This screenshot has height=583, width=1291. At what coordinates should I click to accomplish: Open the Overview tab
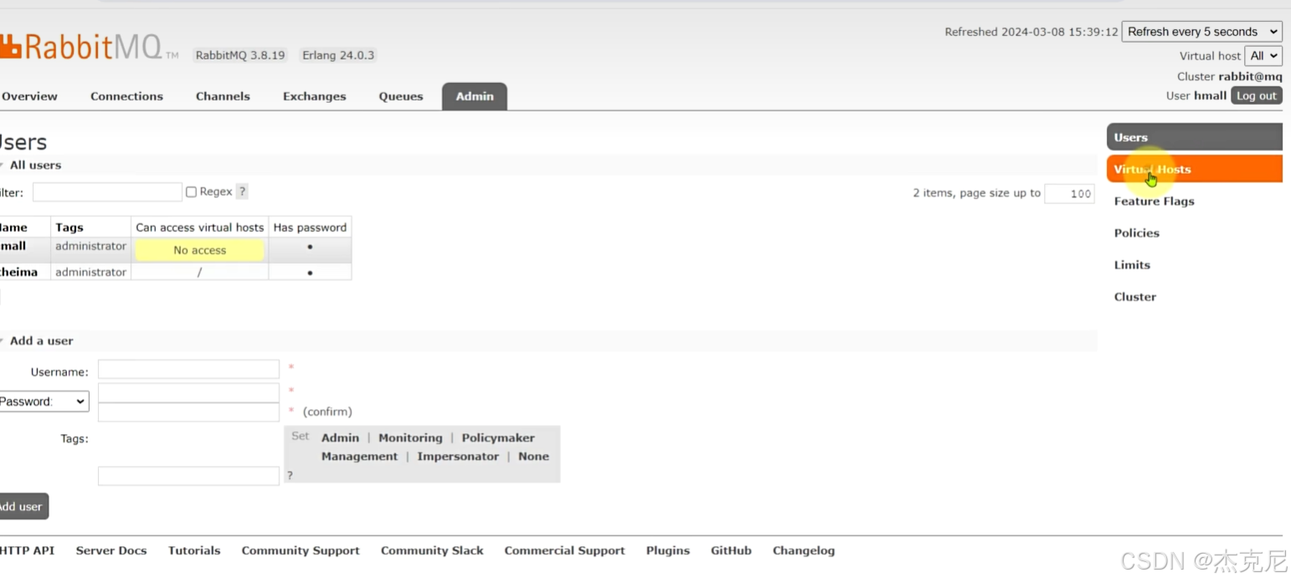pyautogui.click(x=30, y=96)
